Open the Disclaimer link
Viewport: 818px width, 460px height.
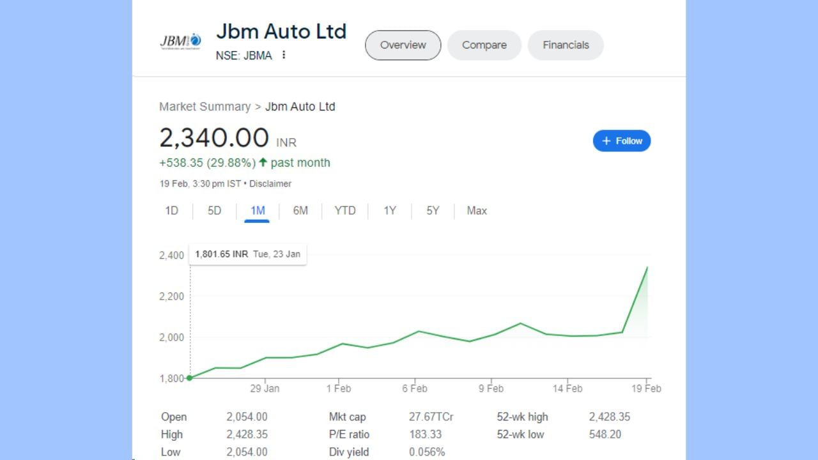pyautogui.click(x=270, y=184)
